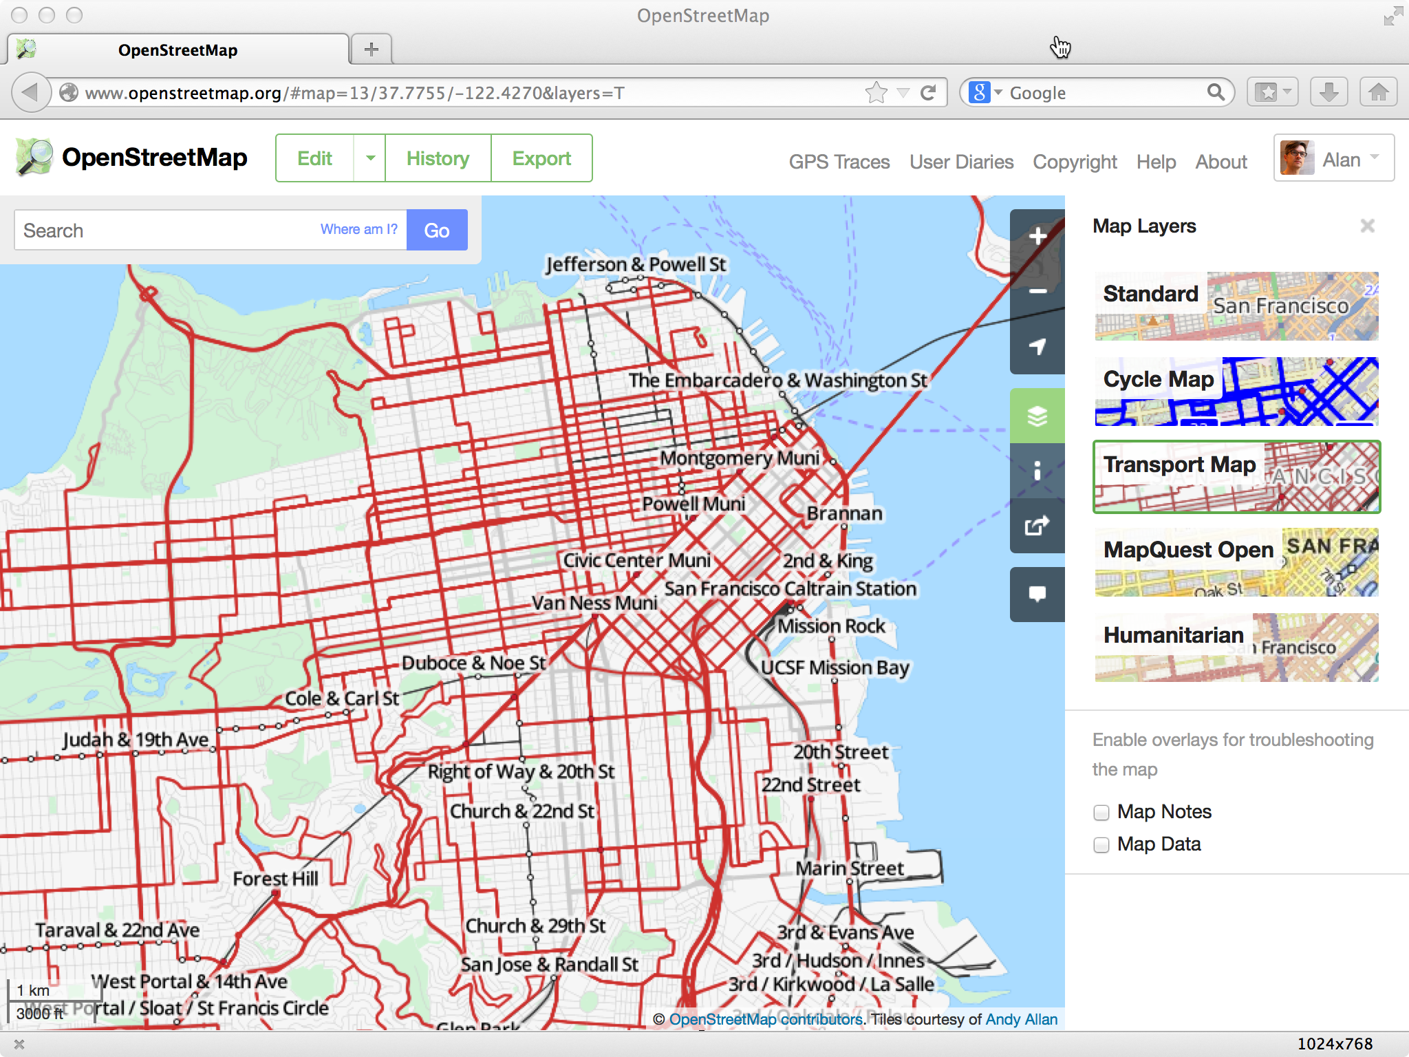Click the Where am I? link
The image size is (1409, 1057).
358,230
